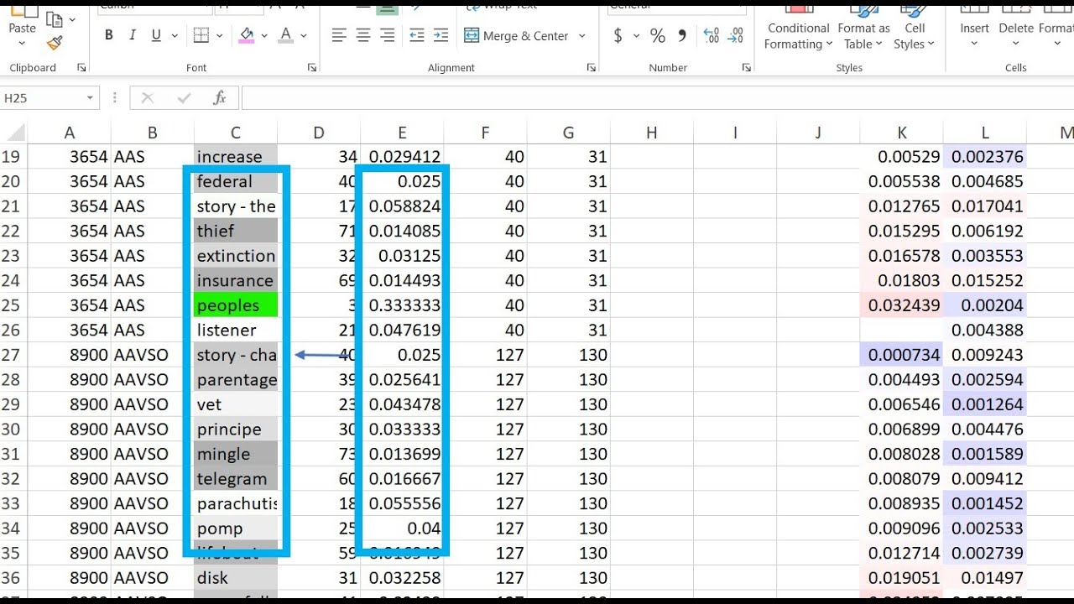This screenshot has width=1074, height=604.
Task: Open the Fill Color dropdown arrow
Action: tap(264, 36)
